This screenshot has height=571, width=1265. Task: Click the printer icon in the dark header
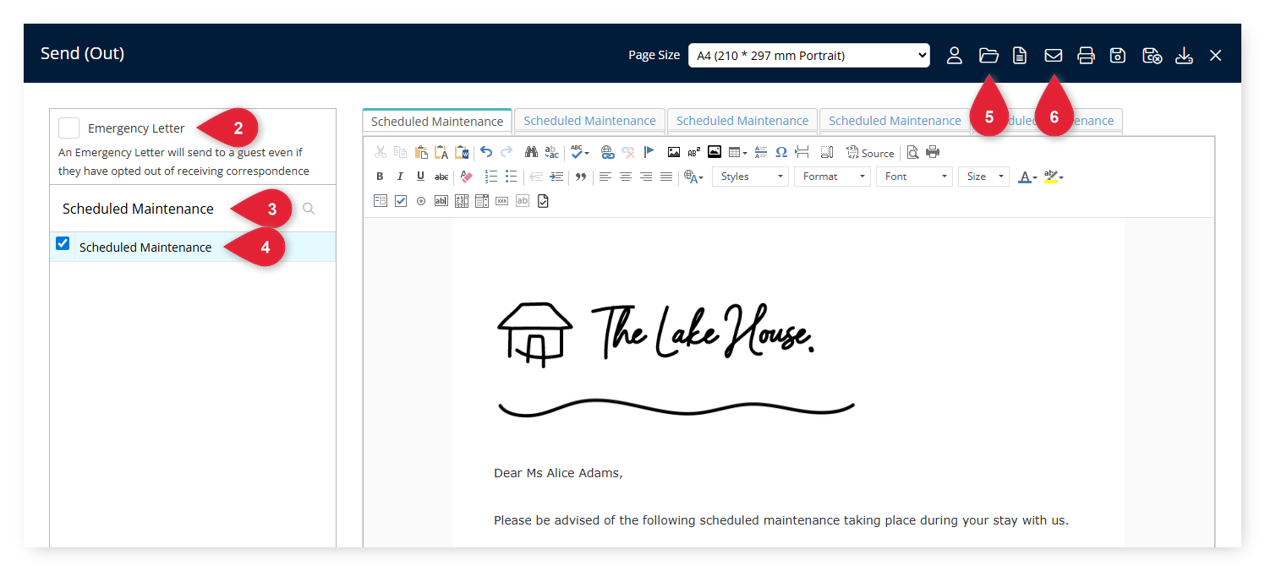1086,56
